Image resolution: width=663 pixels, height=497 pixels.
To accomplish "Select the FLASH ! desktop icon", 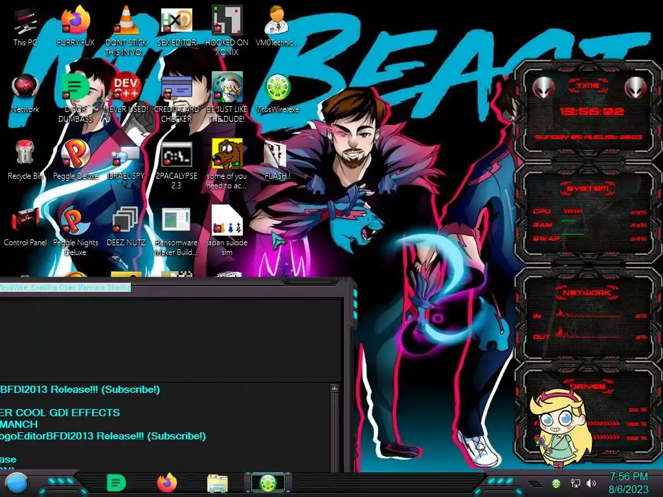I will click(277, 160).
